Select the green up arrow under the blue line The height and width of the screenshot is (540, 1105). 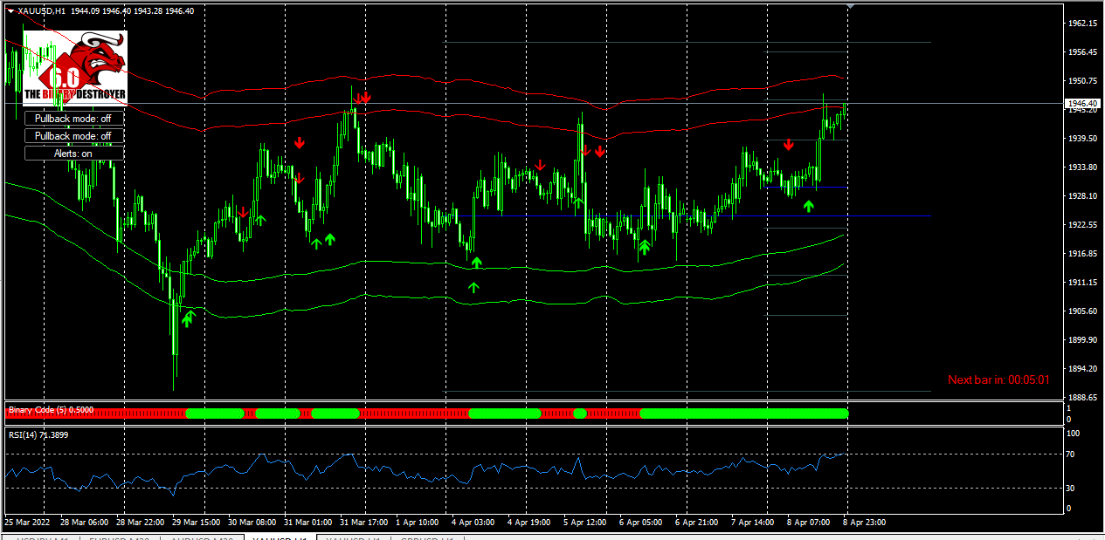[809, 206]
